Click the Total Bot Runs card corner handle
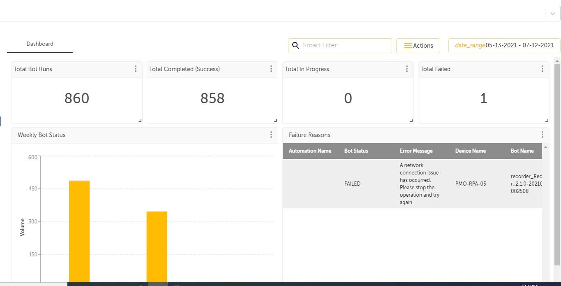The height and width of the screenshot is (286, 561). point(140,121)
